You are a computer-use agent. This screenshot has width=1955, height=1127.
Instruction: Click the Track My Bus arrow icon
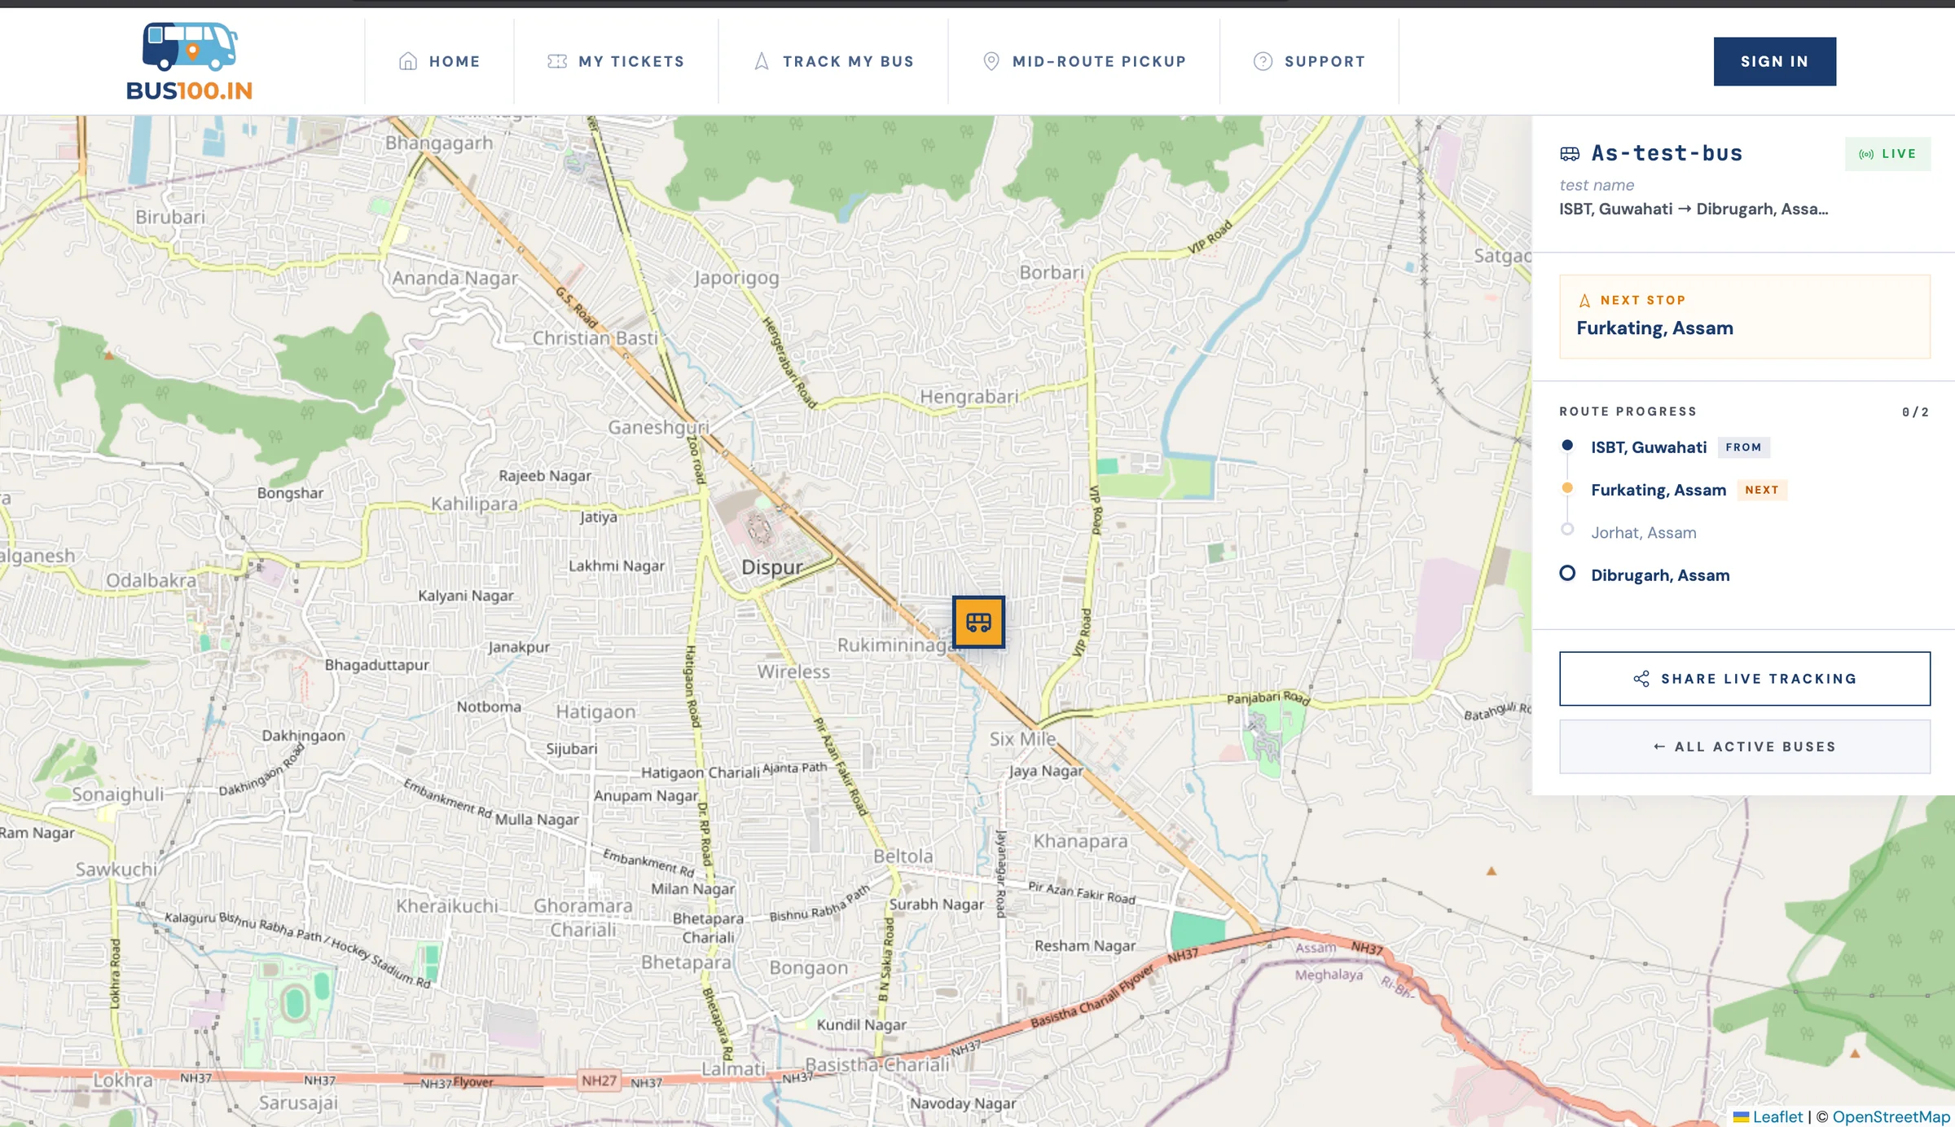pyautogui.click(x=762, y=61)
